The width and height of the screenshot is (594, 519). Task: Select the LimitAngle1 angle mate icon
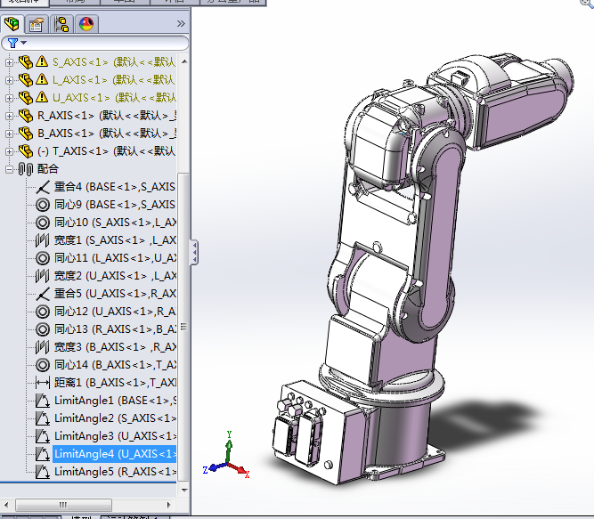[43, 401]
